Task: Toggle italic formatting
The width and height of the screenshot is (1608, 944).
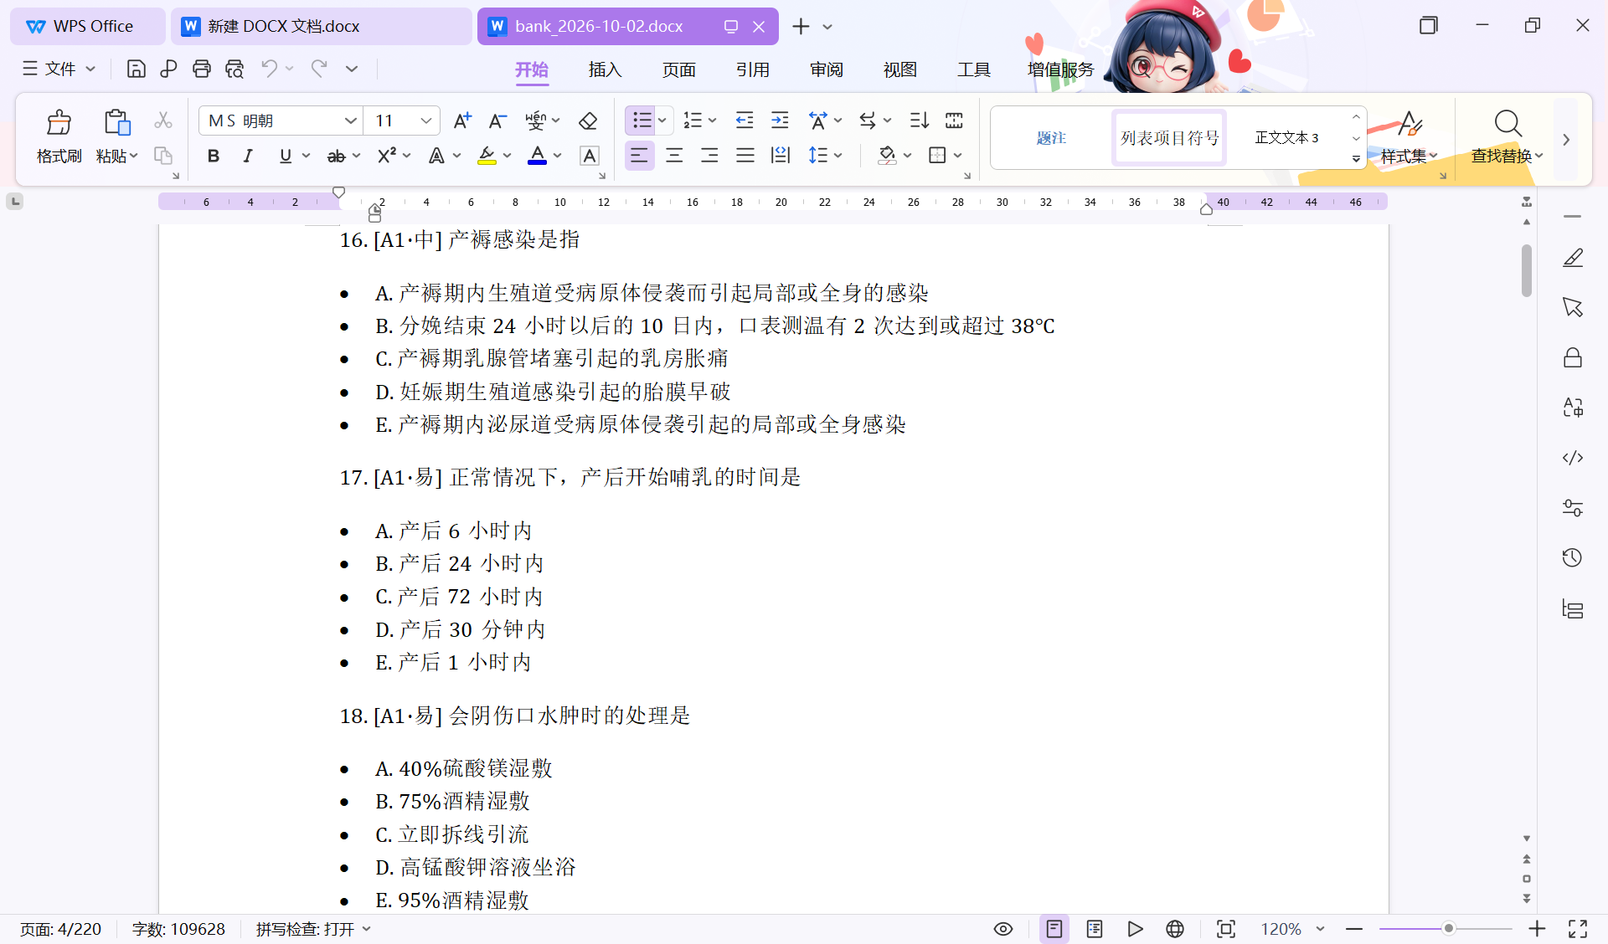Action: (x=248, y=156)
